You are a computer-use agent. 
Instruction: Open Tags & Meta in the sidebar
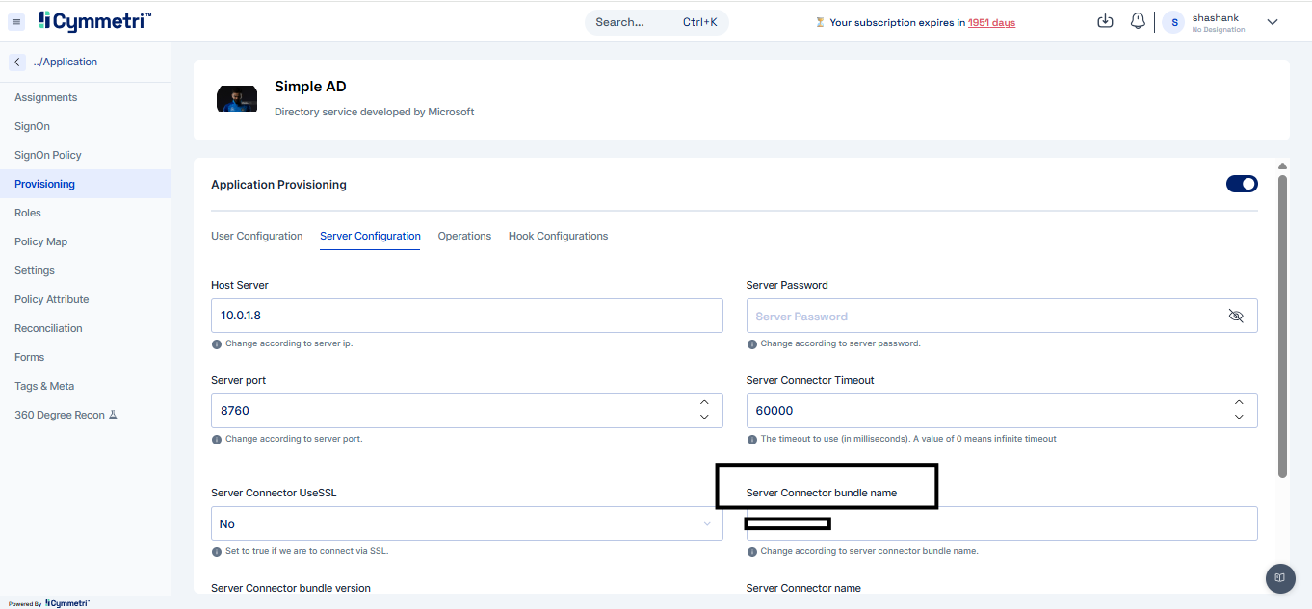(85, 386)
